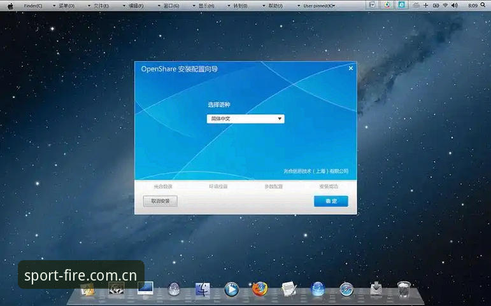Open the 菜单(D) menu

[67, 6]
